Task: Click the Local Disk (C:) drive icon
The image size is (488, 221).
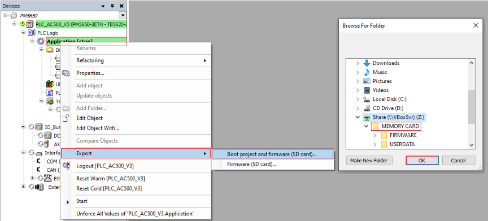Action: click(x=367, y=99)
